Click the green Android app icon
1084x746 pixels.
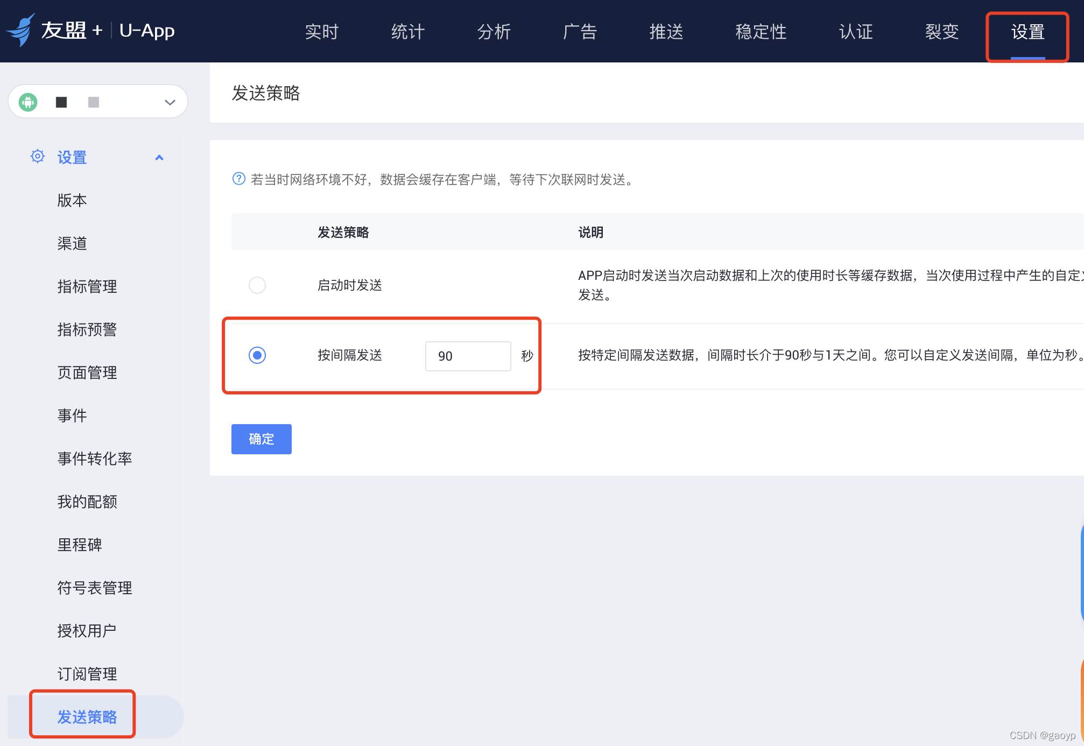point(28,102)
